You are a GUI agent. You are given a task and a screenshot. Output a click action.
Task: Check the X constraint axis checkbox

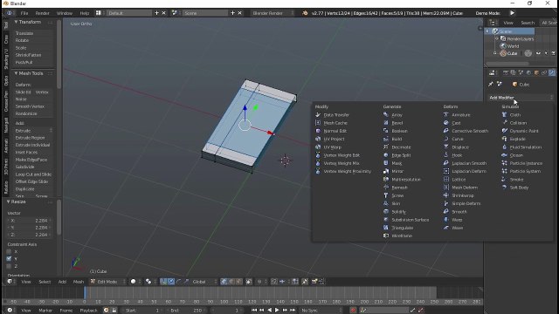point(9,251)
